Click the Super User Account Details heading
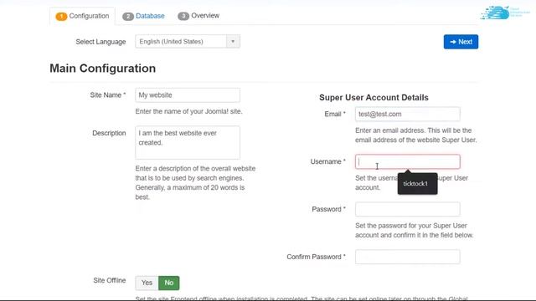Image resolution: width=536 pixels, height=301 pixels. tap(374, 98)
